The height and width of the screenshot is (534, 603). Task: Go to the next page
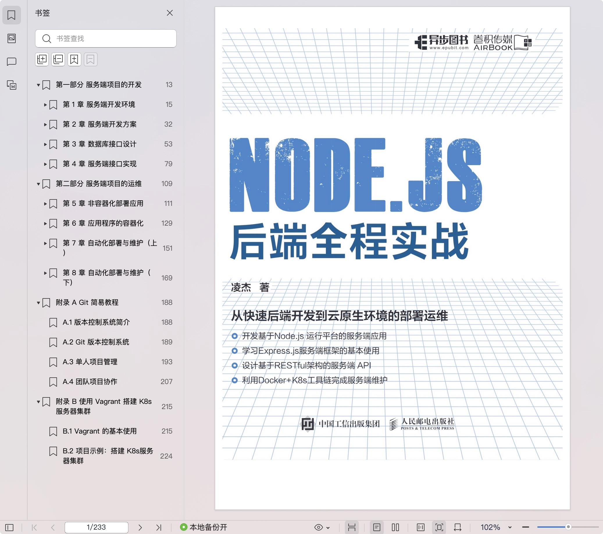coord(140,527)
